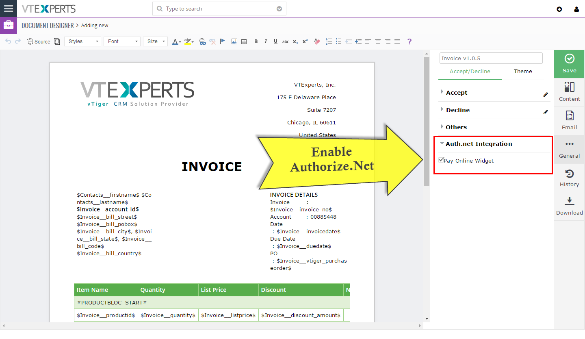Download the document
Screen dimensions: 585x339
click(569, 206)
